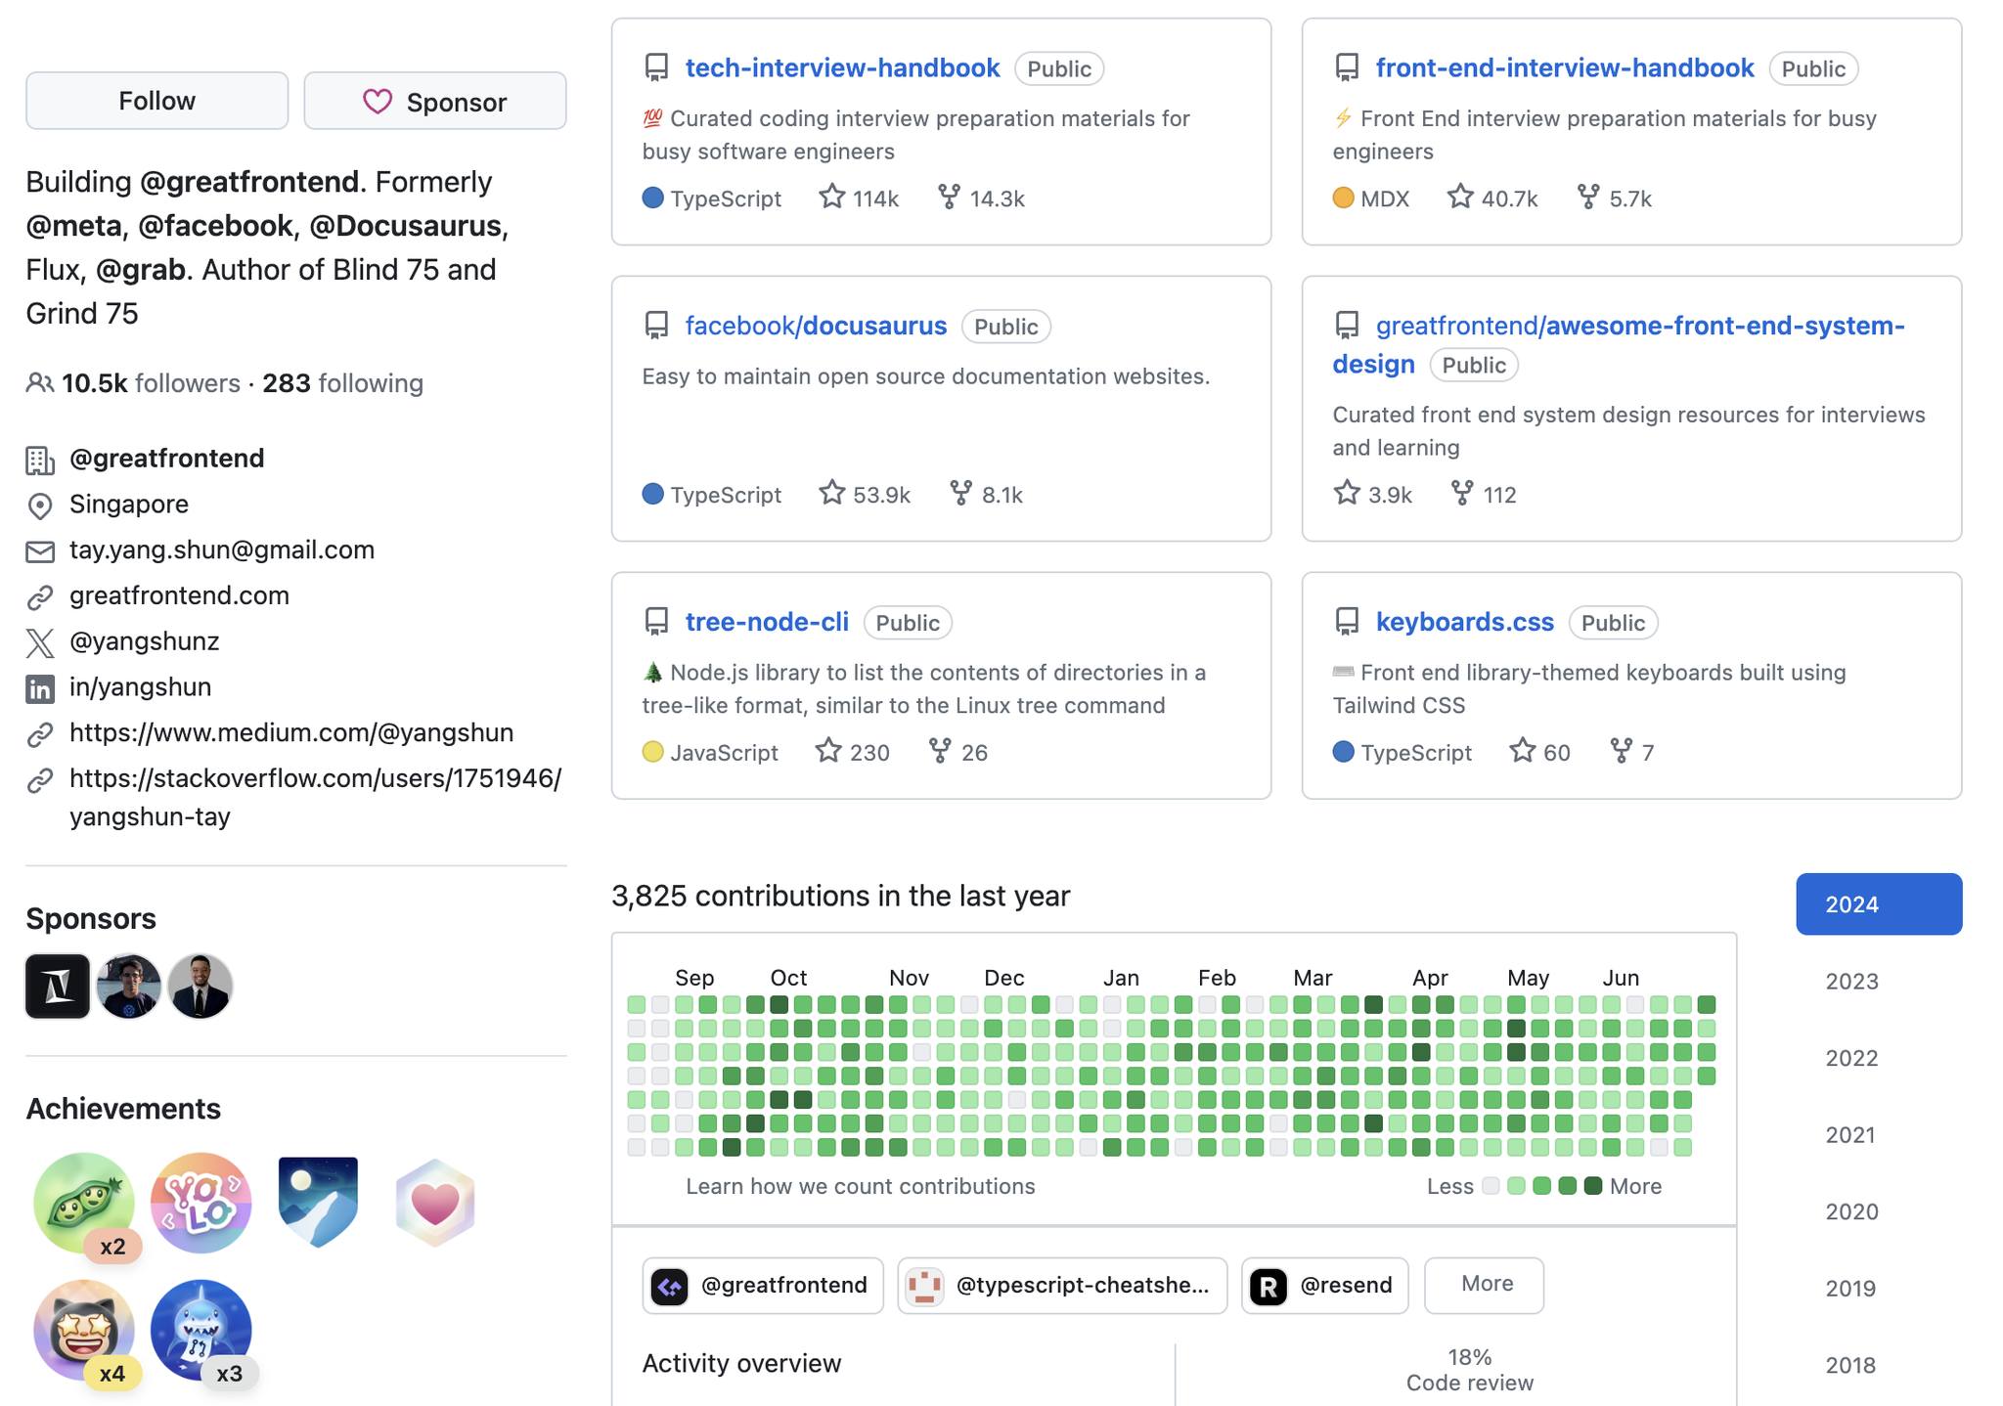2003x1406 pixels.
Task: Click the LinkedIn icon beside in/yangshun
Action: click(x=40, y=687)
